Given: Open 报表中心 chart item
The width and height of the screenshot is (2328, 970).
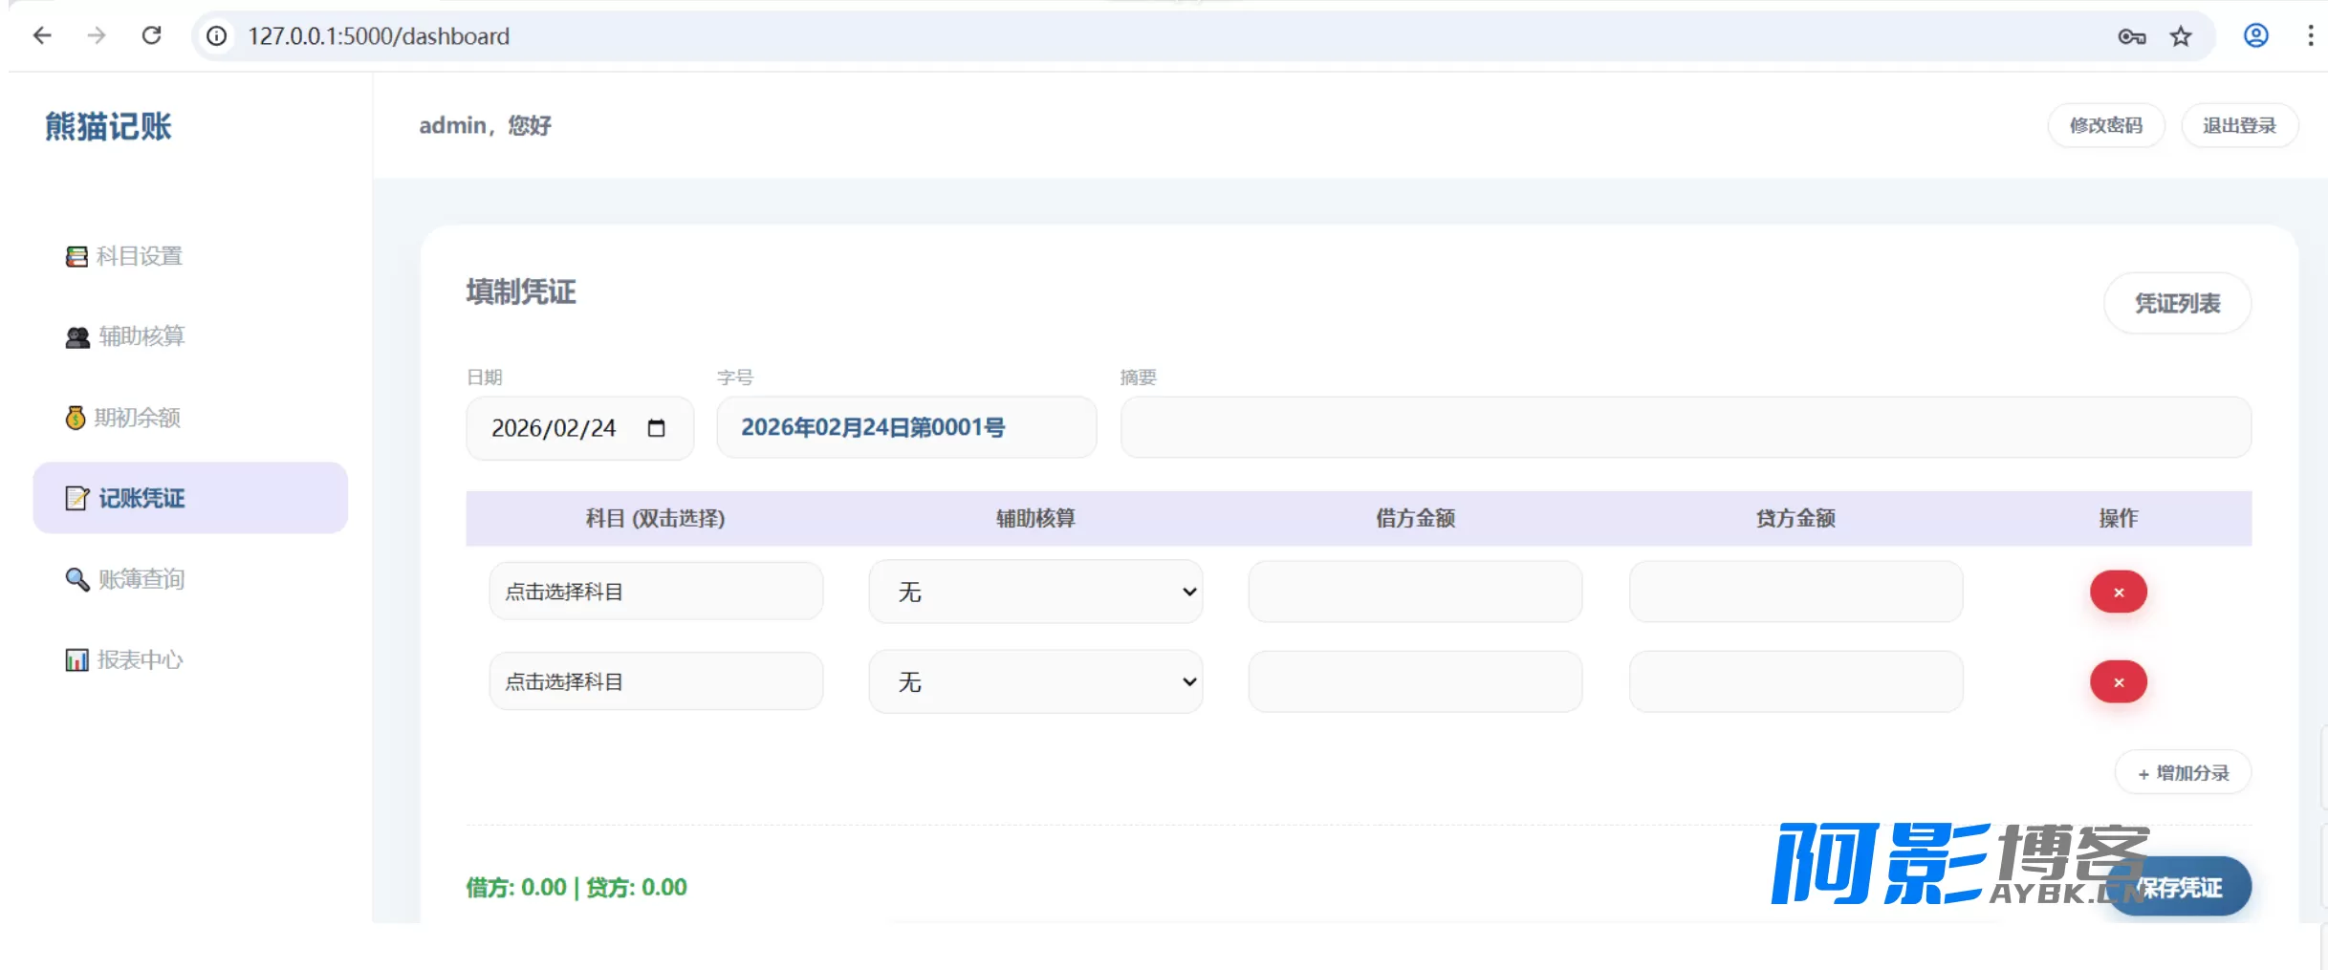Looking at the screenshot, I should (124, 659).
